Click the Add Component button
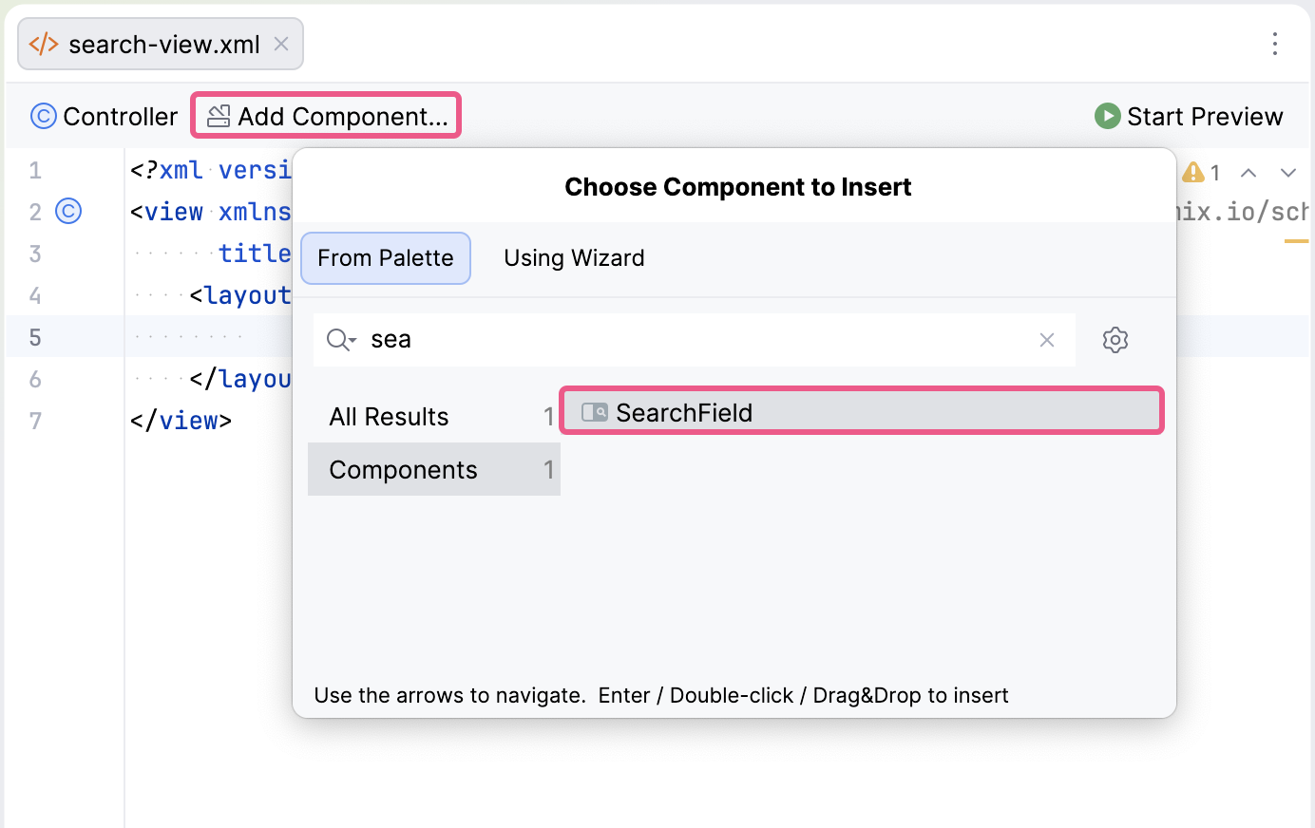This screenshot has width=1315, height=828. click(x=326, y=115)
